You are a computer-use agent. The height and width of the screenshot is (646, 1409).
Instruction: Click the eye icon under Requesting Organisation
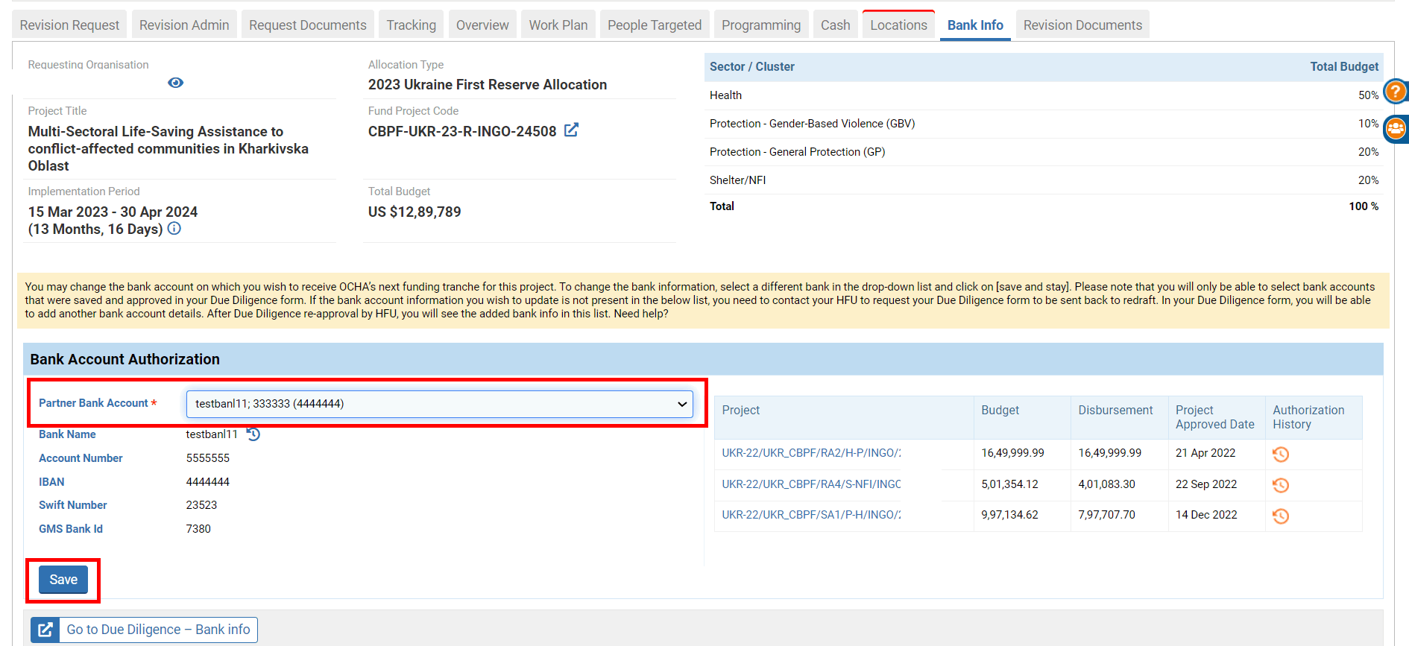pyautogui.click(x=176, y=83)
